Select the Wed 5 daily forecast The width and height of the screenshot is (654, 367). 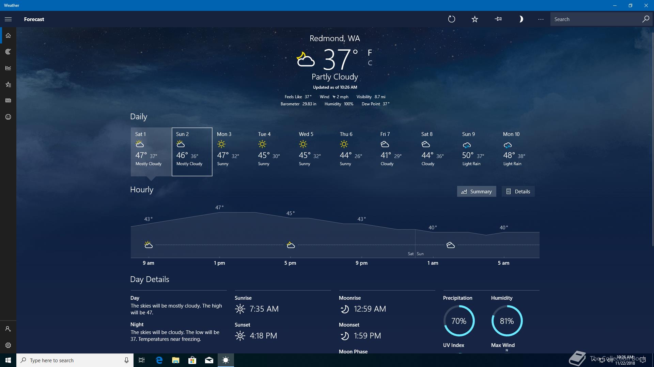[x=314, y=152]
